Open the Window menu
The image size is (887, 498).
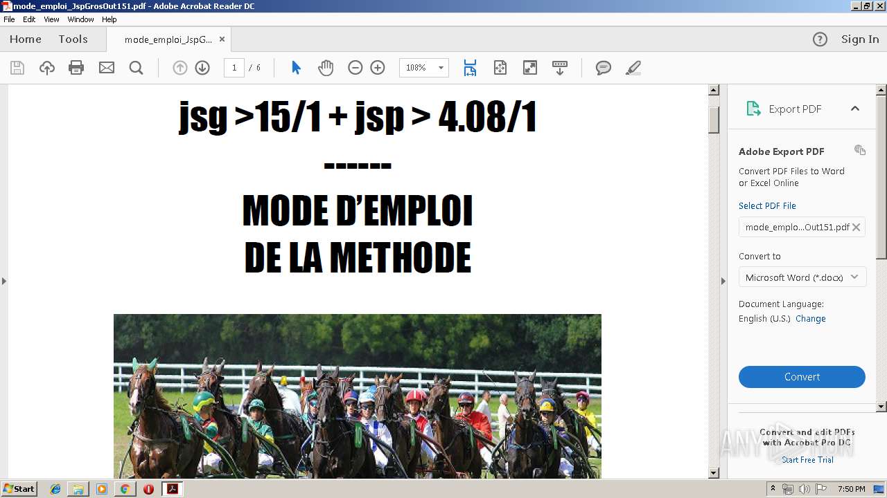click(80, 19)
